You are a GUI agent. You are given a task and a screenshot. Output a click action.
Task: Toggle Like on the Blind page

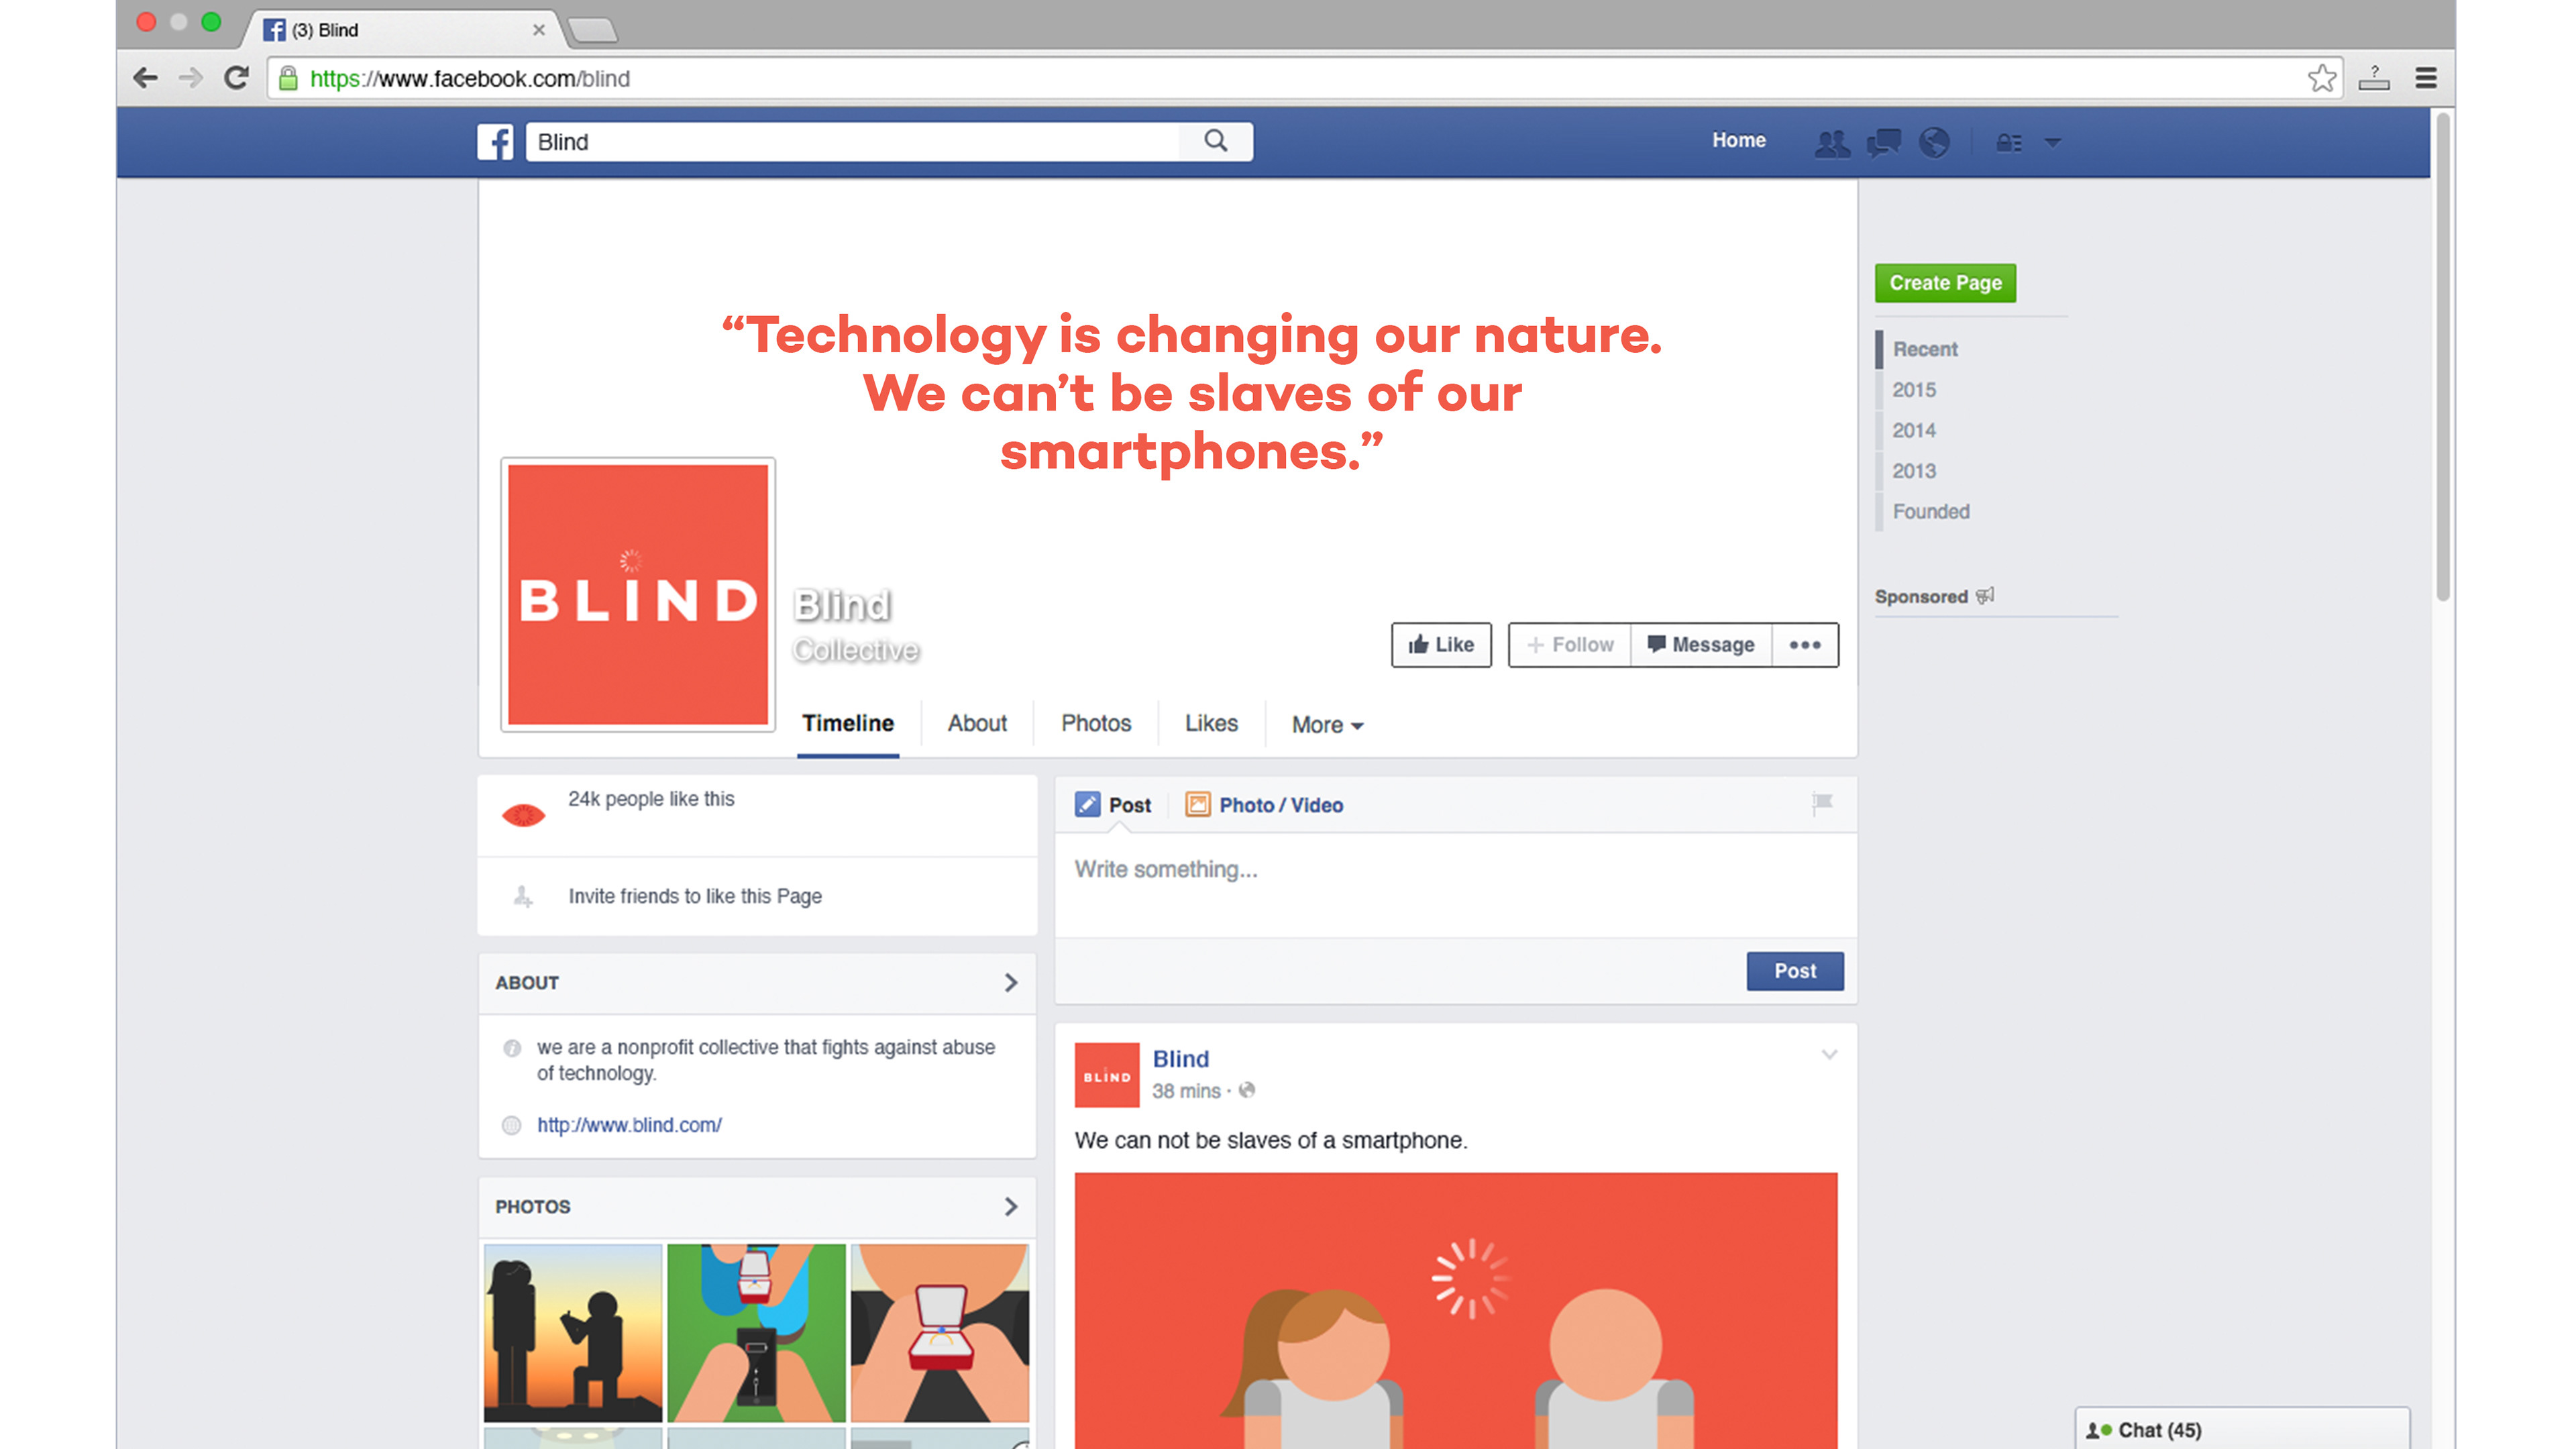point(1441,645)
